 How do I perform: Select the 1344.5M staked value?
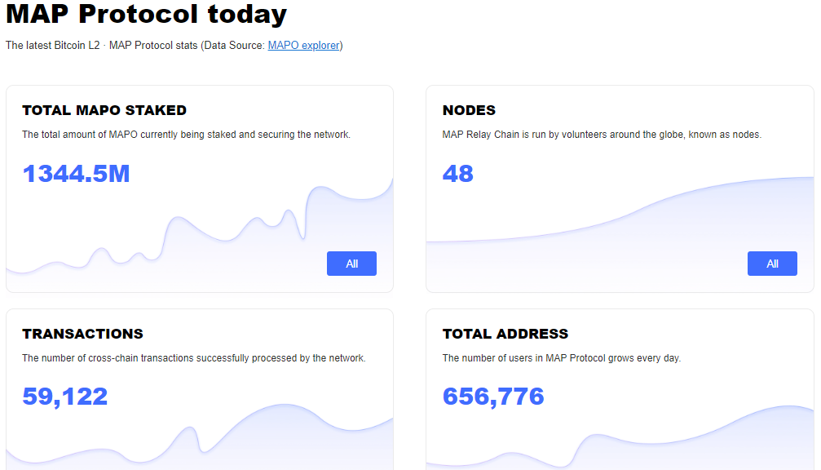[76, 174]
